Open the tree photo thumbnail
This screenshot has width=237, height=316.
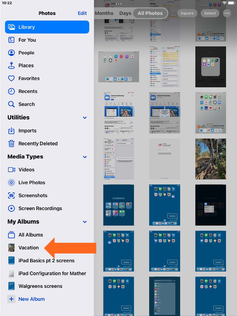tap(211, 159)
